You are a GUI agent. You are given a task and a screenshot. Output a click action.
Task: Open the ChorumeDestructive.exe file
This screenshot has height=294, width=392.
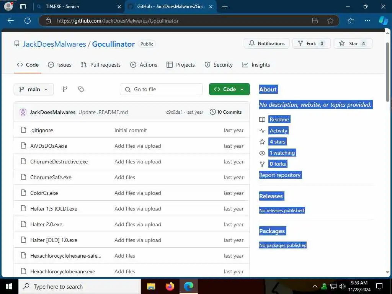[59, 162]
